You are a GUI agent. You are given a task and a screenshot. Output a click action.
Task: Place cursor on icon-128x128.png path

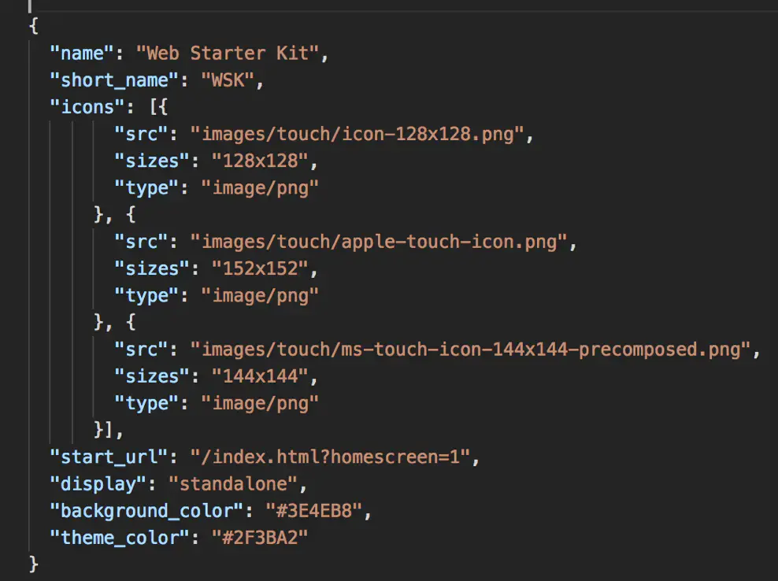[x=357, y=134]
